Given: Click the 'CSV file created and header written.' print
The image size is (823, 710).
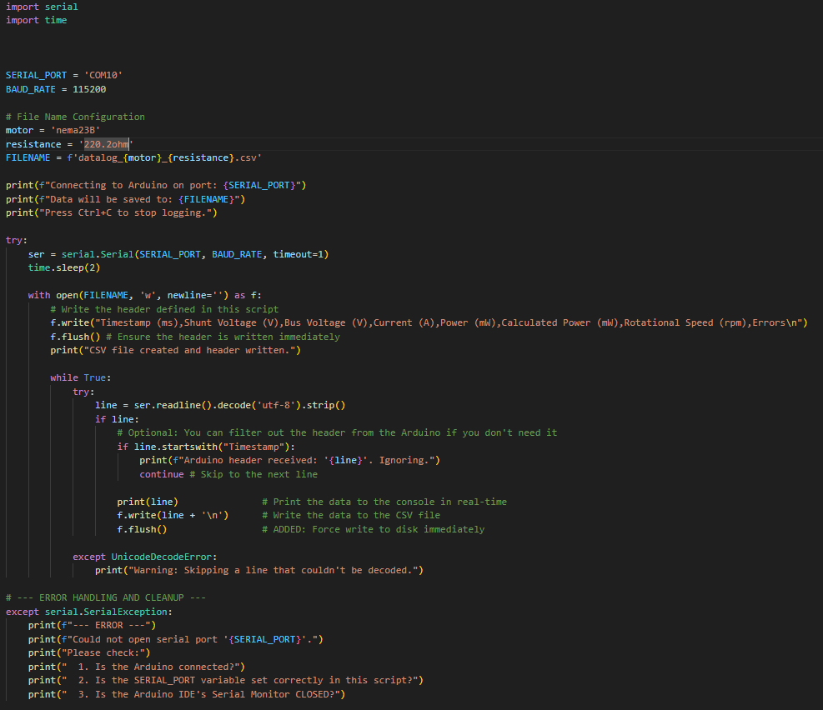Looking at the screenshot, I should click(x=175, y=350).
